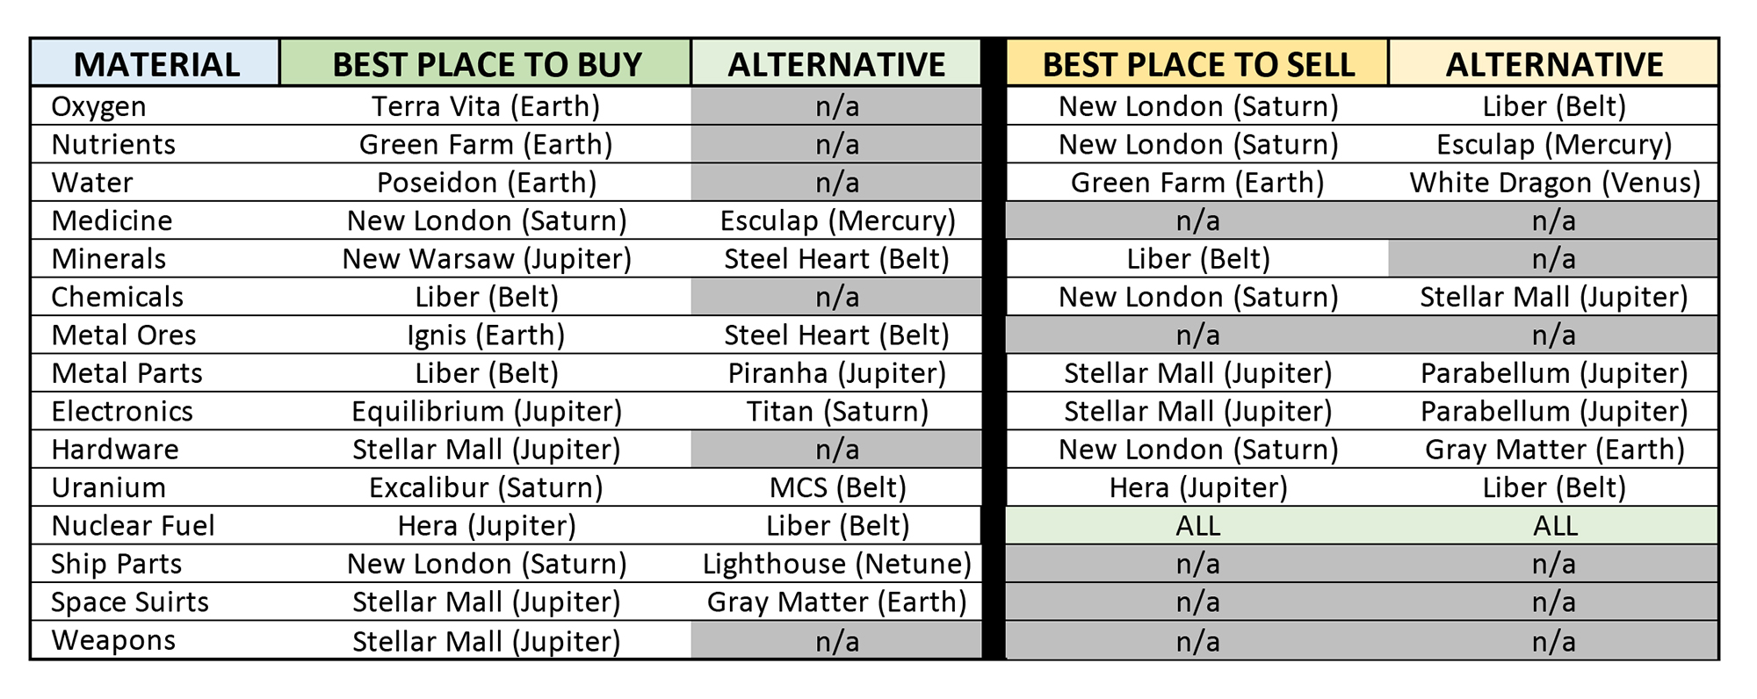
Task: Select Hera (Jupiter) in the Uranium row
Action: pos(1197,487)
